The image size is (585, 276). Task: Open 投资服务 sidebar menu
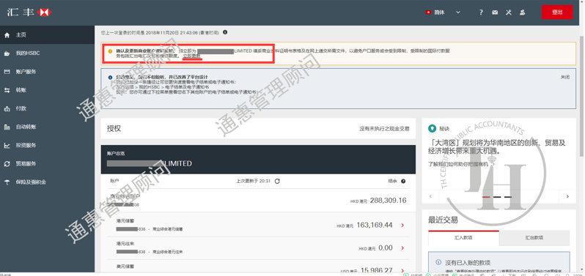point(47,145)
